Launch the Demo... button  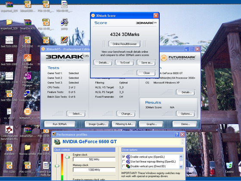(x=185, y=124)
